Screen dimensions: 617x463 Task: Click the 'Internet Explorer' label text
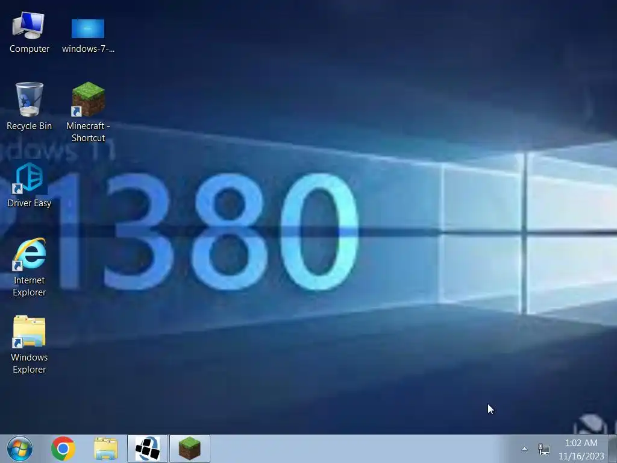(x=29, y=286)
